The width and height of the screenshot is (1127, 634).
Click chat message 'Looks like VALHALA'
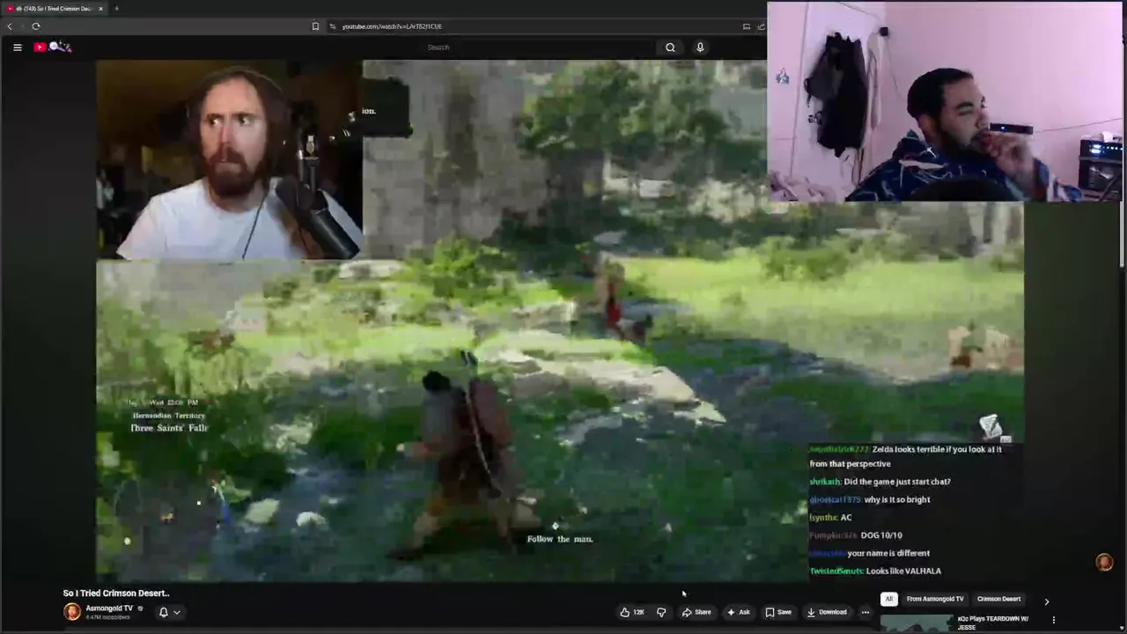(903, 571)
